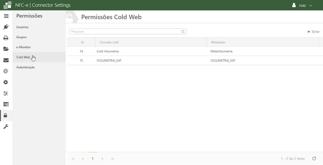
Task: Go to e-Monitor permissions
Action: 24,47
